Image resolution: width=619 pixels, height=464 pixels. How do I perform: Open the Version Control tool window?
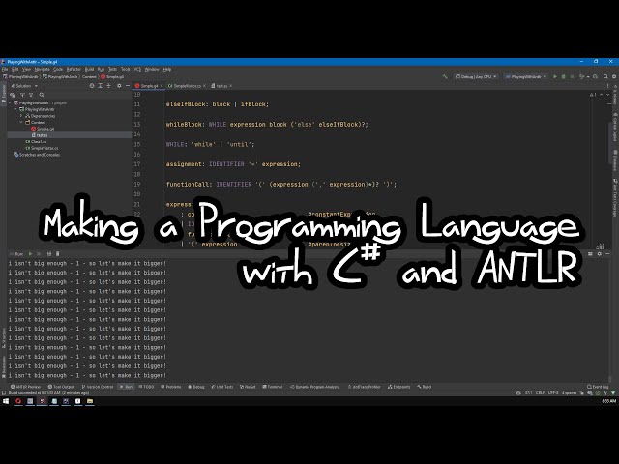[x=98, y=387]
